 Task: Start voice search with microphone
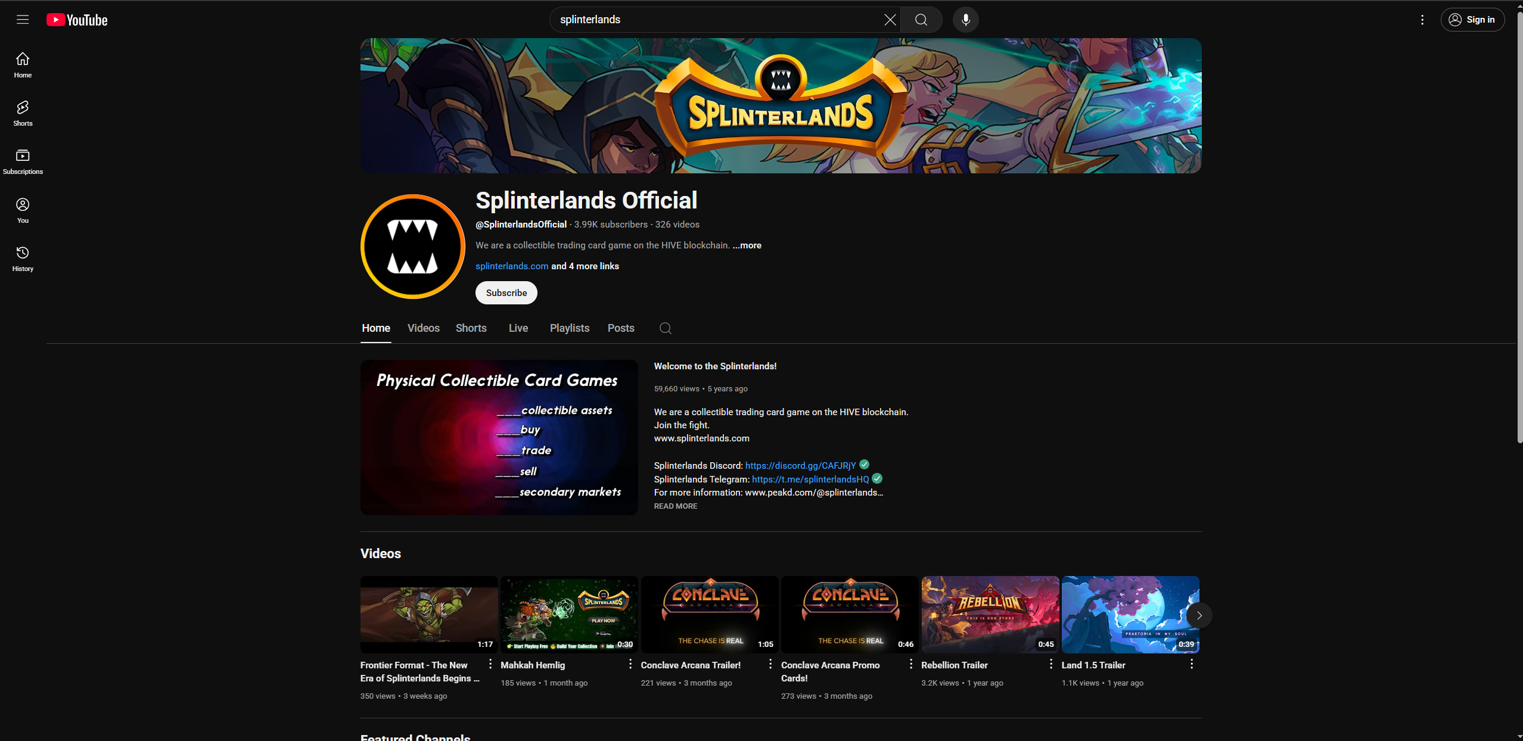tap(965, 20)
